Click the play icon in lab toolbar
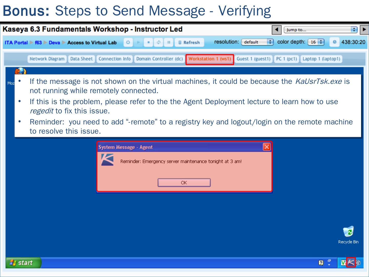Viewport: 369px width, 277px height. [x=139, y=42]
